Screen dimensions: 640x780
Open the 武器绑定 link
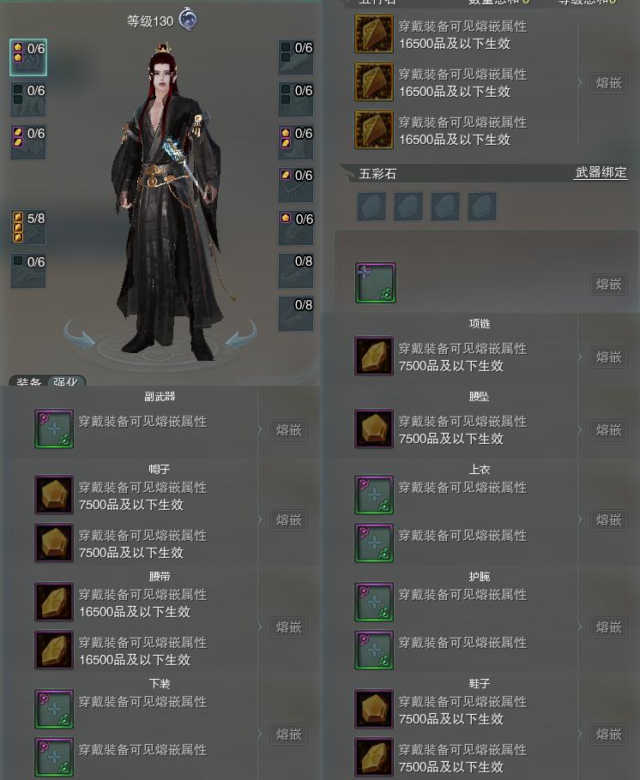tap(601, 172)
